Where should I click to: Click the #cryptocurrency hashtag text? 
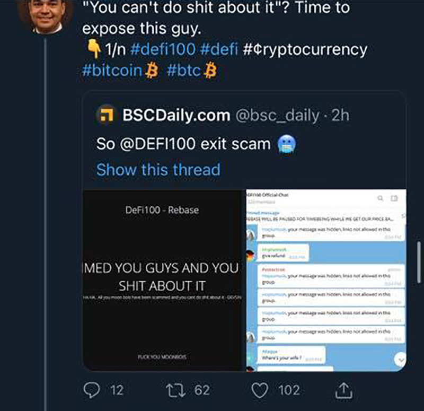click(305, 50)
